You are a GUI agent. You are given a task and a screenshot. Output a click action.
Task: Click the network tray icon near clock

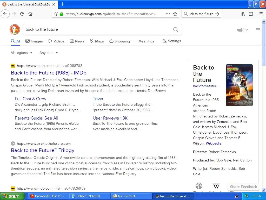pos(247,196)
